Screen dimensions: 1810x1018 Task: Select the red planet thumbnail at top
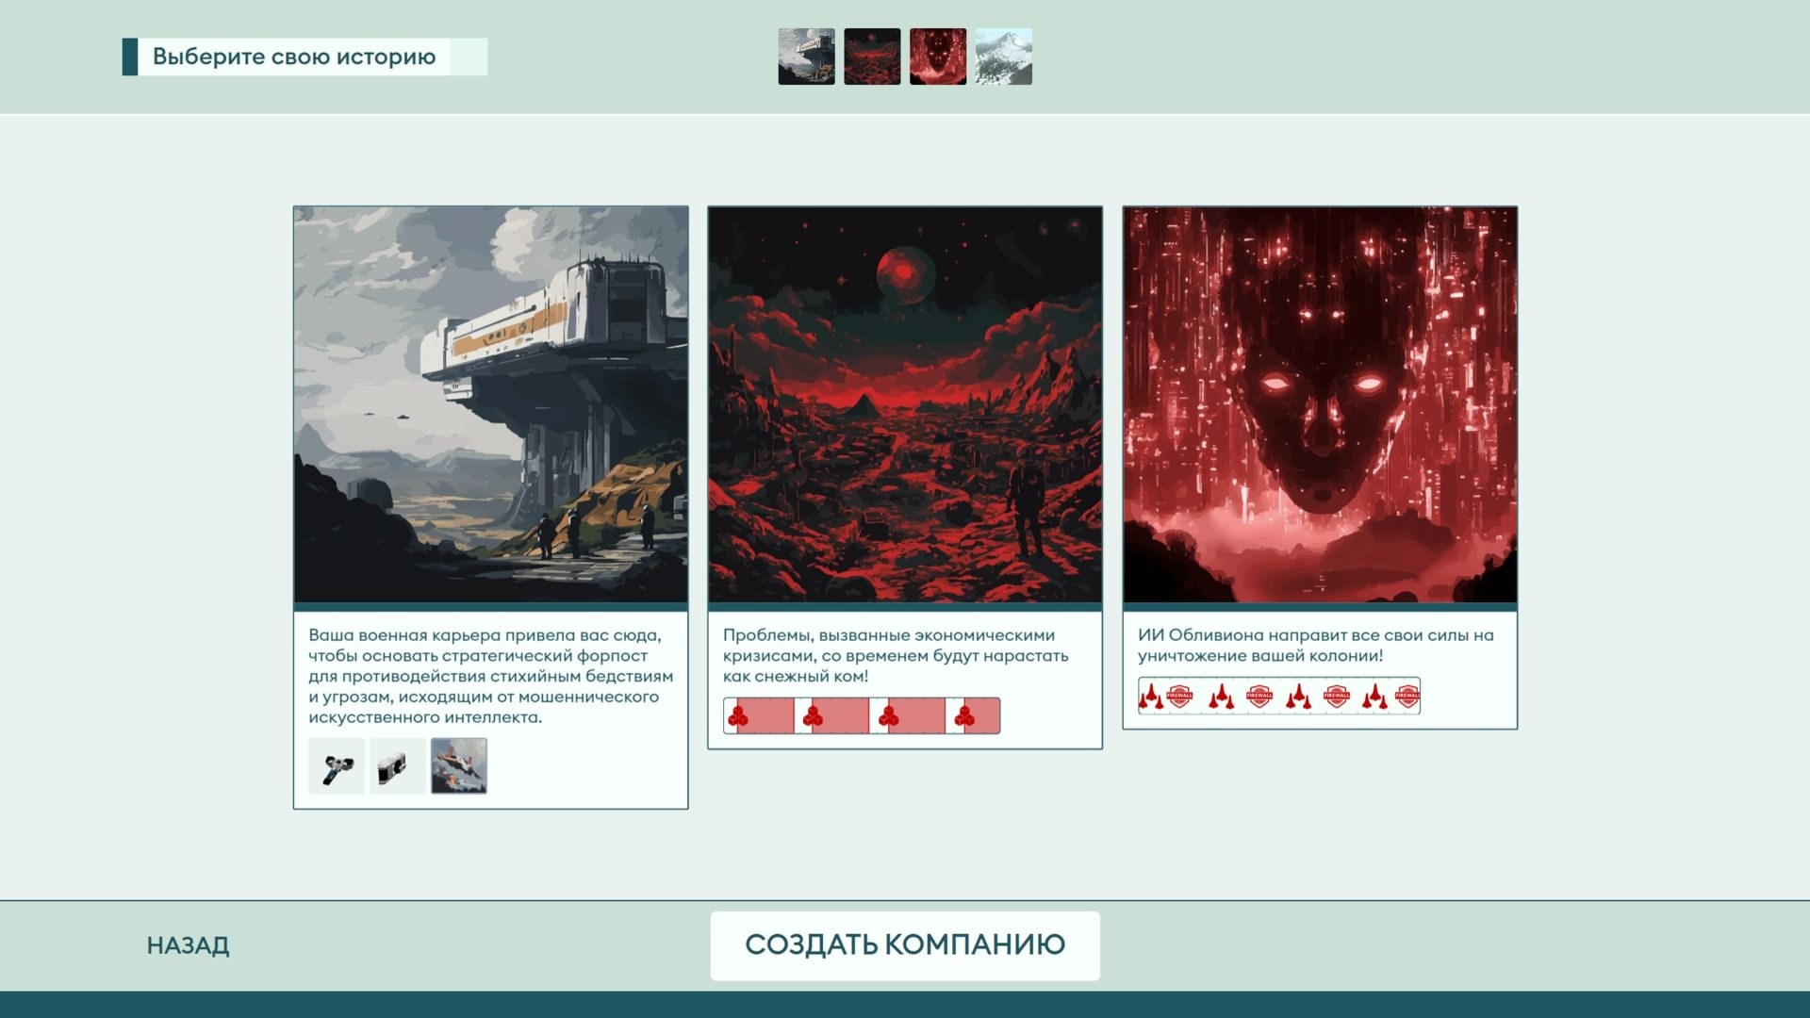pyautogui.click(x=872, y=57)
